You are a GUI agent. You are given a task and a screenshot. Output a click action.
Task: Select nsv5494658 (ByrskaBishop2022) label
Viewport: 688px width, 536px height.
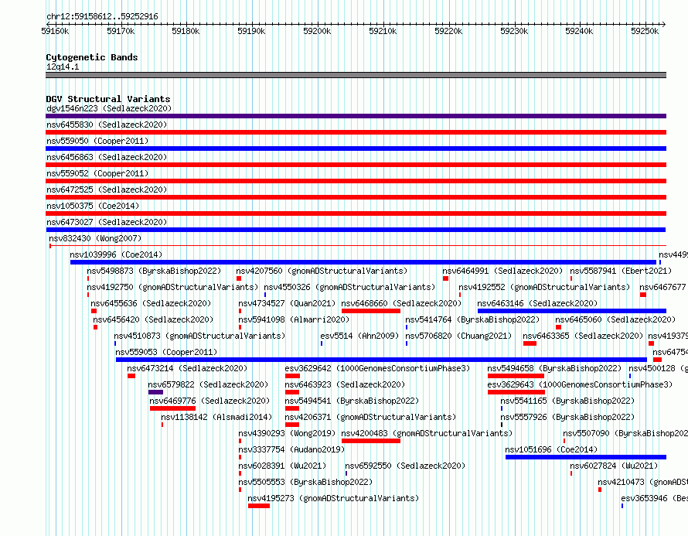(554, 368)
